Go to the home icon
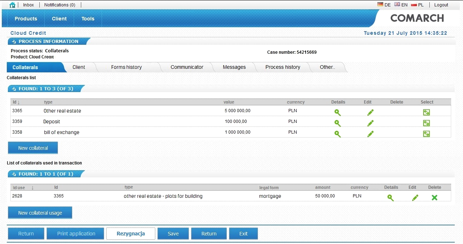Viewport: 463px width, 244px height. [x=13, y=5]
